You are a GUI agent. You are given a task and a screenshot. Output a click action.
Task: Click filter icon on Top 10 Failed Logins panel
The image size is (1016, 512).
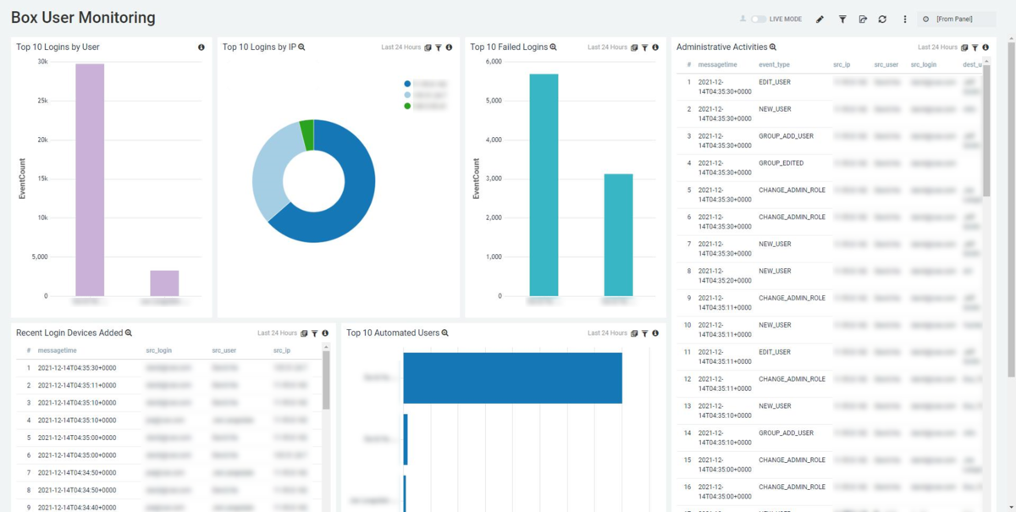[x=644, y=47]
